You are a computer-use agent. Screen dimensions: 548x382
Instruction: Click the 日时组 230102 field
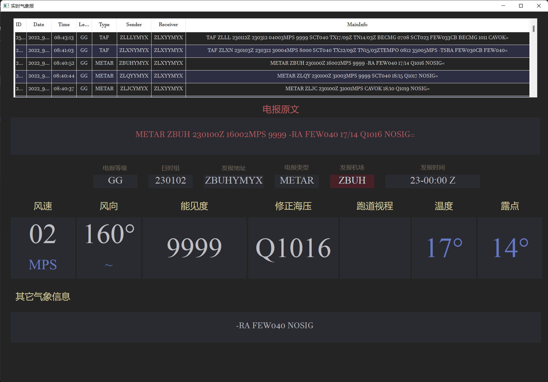pyautogui.click(x=170, y=181)
